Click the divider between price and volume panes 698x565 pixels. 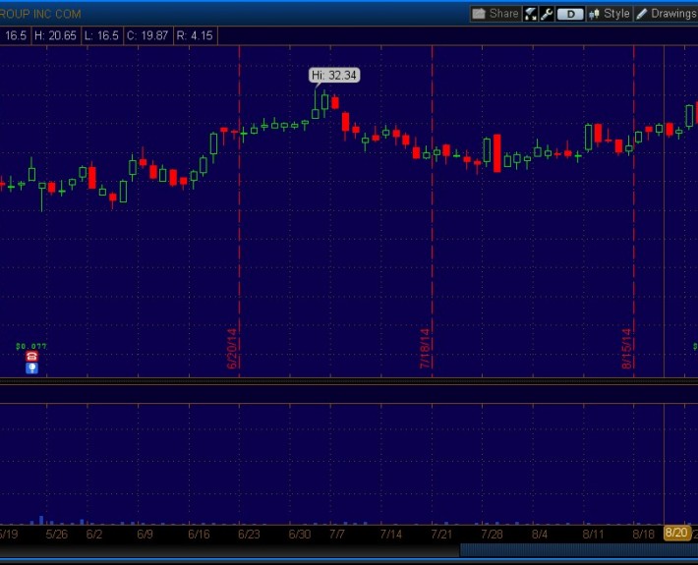tap(349, 382)
